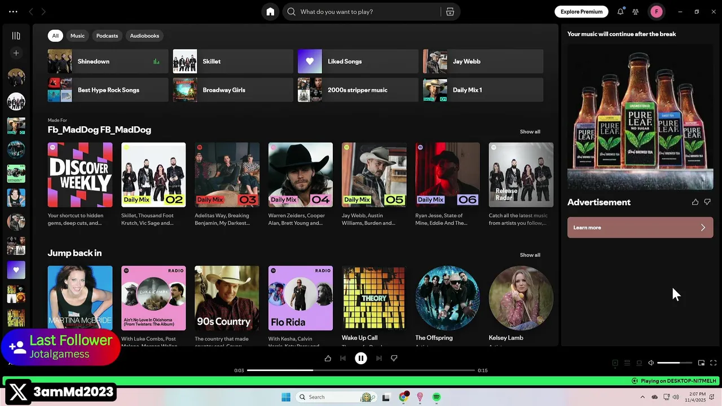Show all in Made For section
This screenshot has width=722, height=406.
point(530,131)
